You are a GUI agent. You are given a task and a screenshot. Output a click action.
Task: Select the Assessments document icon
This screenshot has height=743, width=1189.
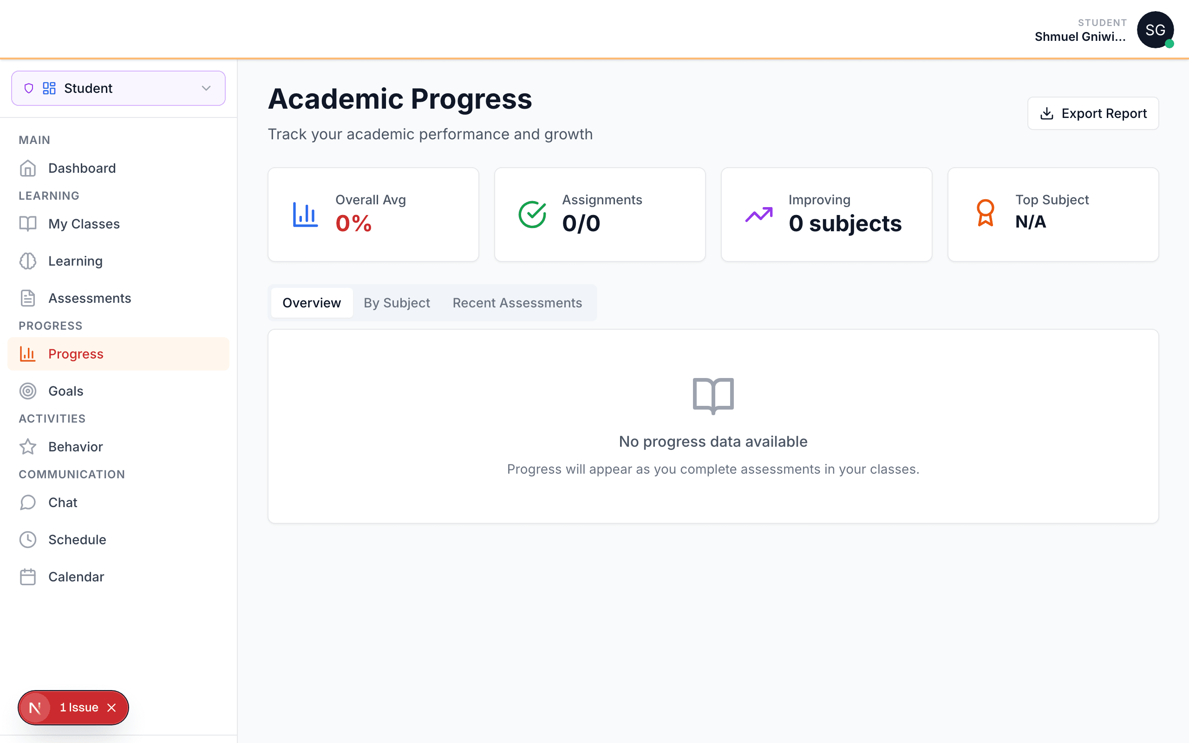[28, 298]
